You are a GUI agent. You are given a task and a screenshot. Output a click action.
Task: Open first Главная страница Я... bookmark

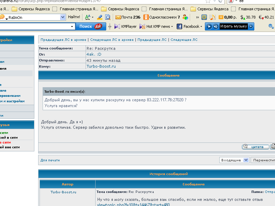pyautogui.click(x=75, y=9)
